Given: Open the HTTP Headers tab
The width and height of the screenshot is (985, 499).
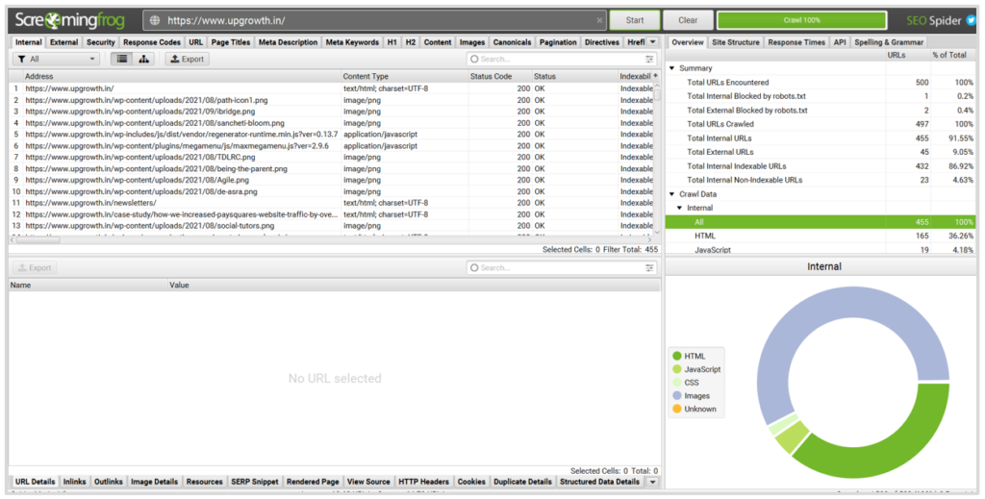Looking at the screenshot, I should (x=424, y=482).
